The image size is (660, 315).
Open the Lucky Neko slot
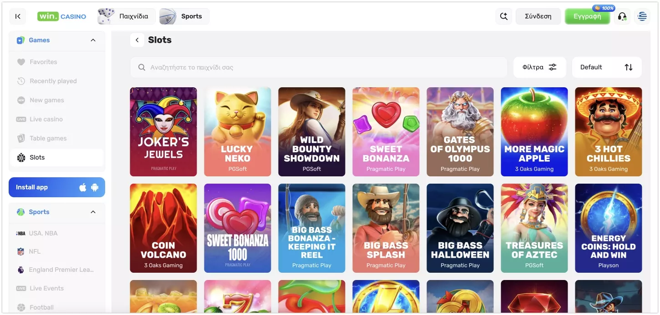click(x=238, y=132)
